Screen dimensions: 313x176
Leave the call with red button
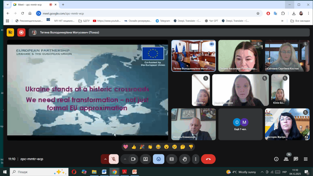pyautogui.click(x=208, y=159)
